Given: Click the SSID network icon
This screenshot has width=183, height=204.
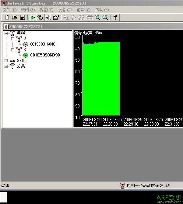Looking at the screenshot, I should (12, 60).
